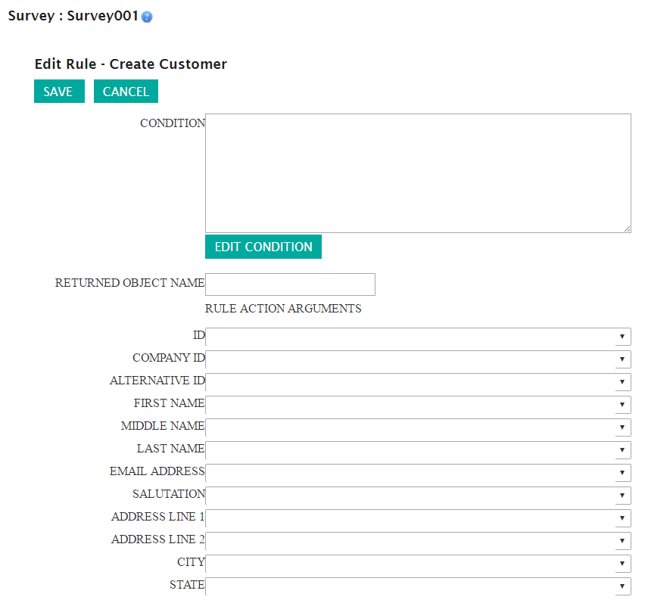The height and width of the screenshot is (600, 648).
Task: Open the Salutation dropdown
Action: (418, 496)
